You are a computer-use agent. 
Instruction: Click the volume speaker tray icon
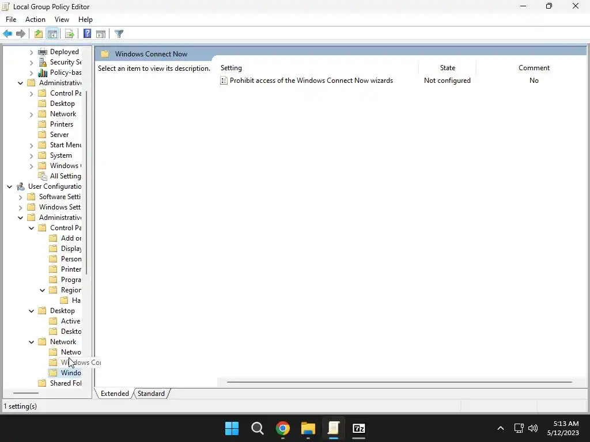tap(533, 428)
